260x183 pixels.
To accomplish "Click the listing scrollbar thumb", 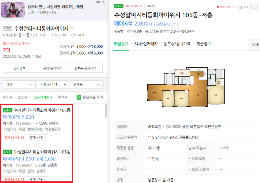I will pos(106,110).
